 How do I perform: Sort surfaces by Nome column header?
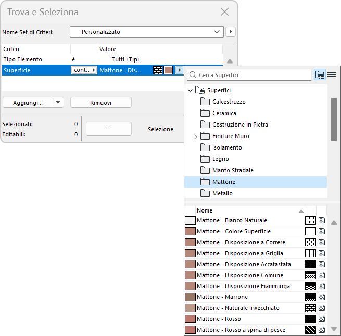click(250, 210)
